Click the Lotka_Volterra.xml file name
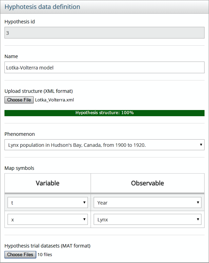209x263 pixels. [x=54, y=100]
